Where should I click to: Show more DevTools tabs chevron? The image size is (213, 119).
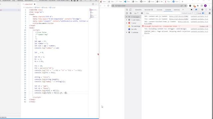183,10
